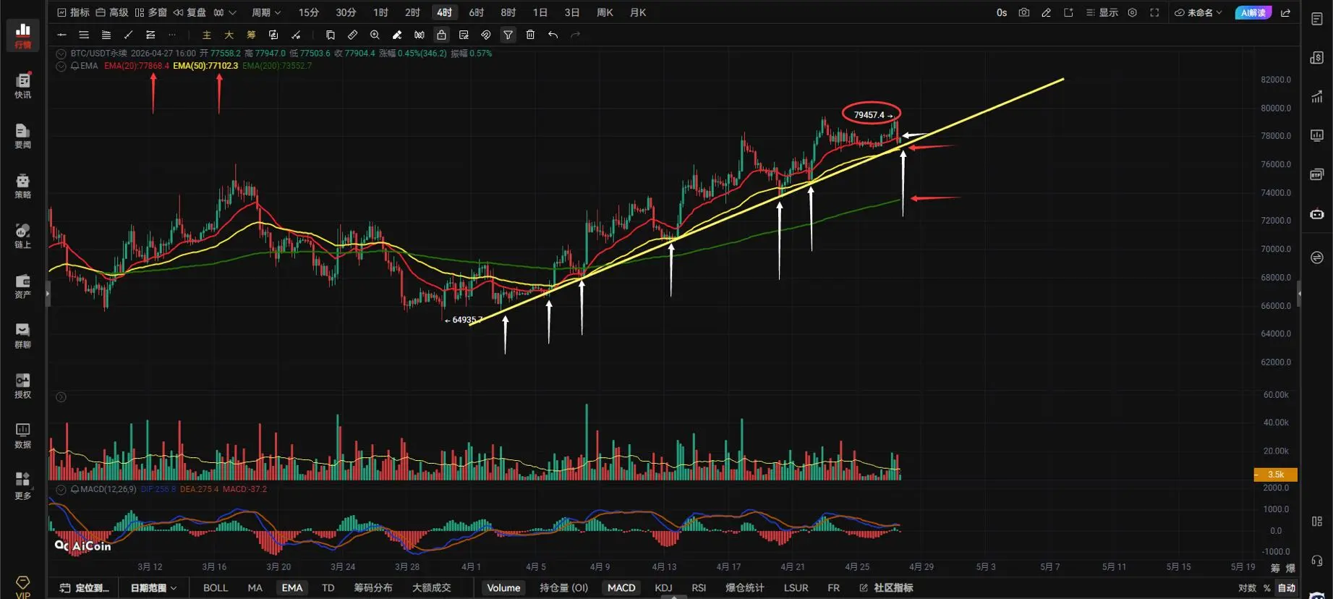Viewport: 1333px width, 599px height.
Task: Toggle the lock drawings button
Action: [441, 35]
